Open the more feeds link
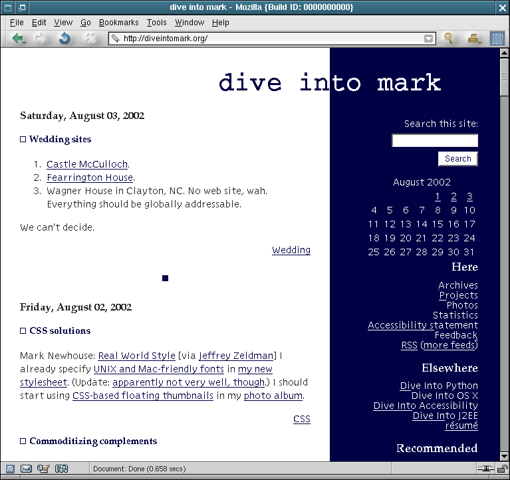 (x=449, y=345)
